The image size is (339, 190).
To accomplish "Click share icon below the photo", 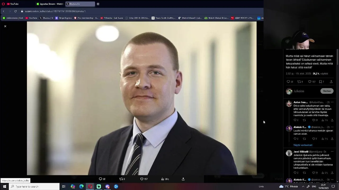I will pos(183,179).
